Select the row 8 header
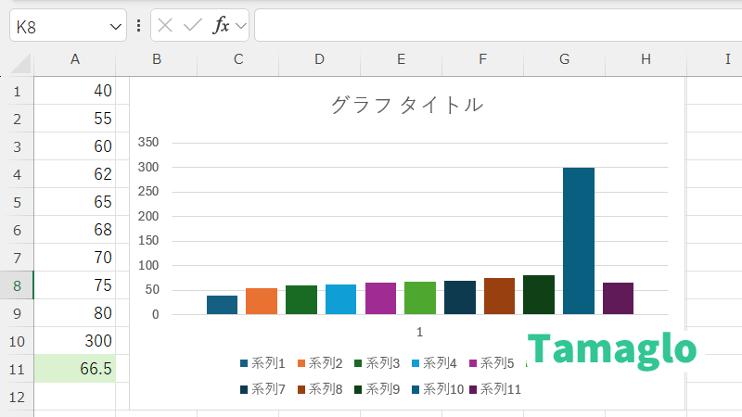The image size is (742, 417). point(17,285)
